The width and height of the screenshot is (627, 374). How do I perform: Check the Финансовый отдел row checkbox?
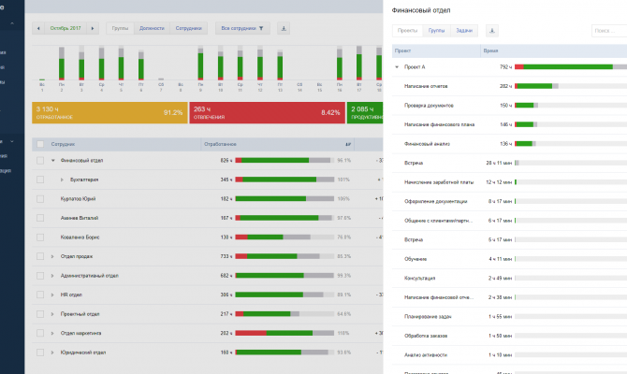(40, 161)
